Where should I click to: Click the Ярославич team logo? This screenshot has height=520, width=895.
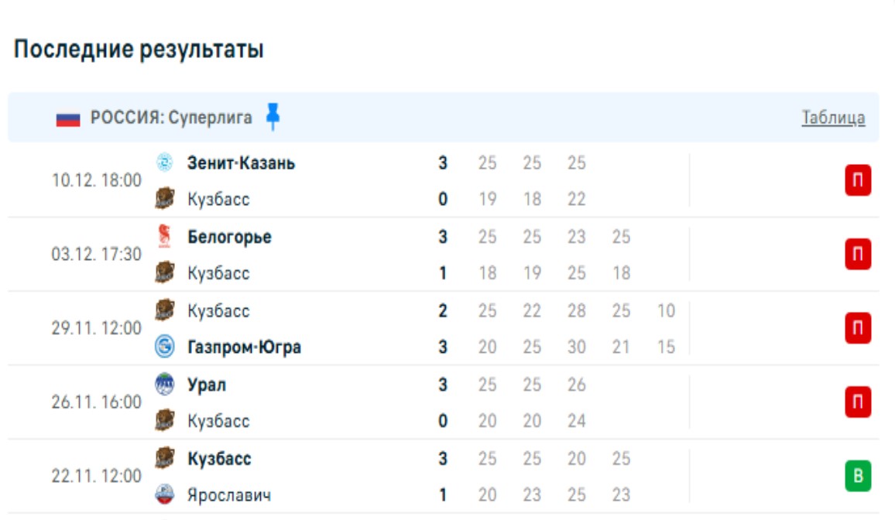click(164, 494)
